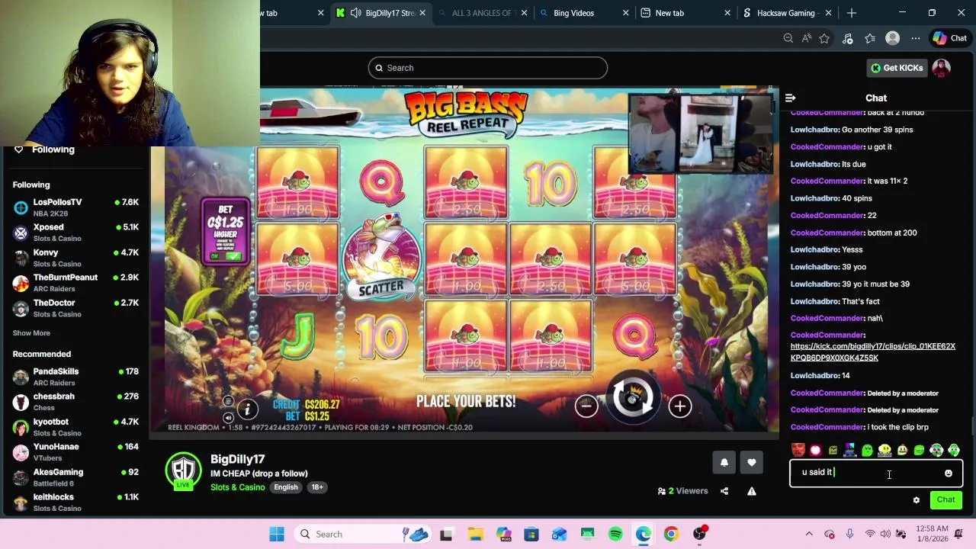Screen dimensions: 976x549
Task: Click the English language tag
Action: [286, 487]
